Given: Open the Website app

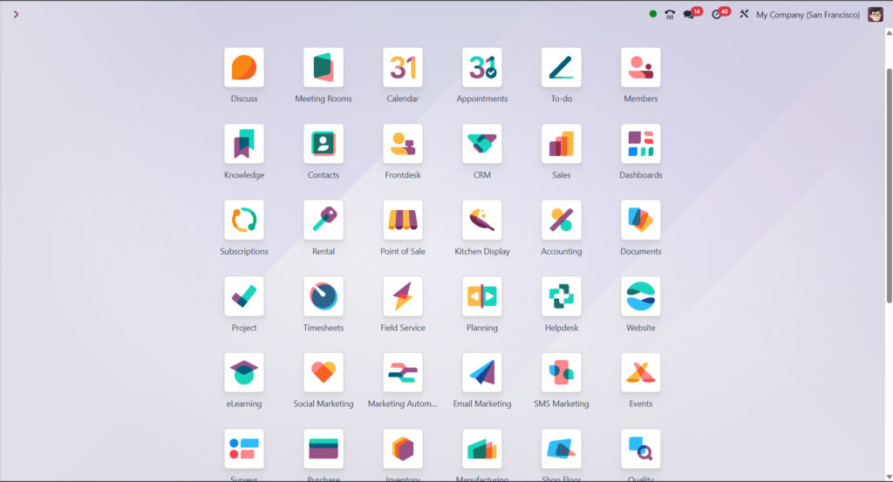Looking at the screenshot, I should click(x=641, y=296).
